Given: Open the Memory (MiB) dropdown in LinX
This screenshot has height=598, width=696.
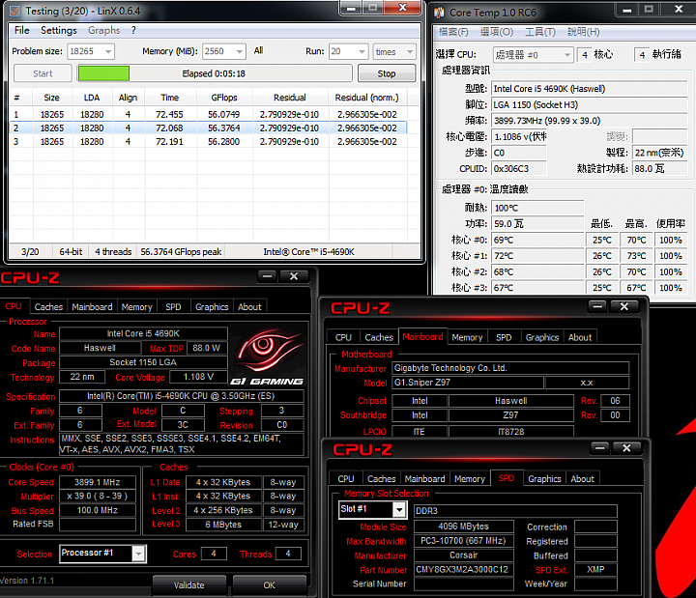Looking at the screenshot, I should click(240, 51).
